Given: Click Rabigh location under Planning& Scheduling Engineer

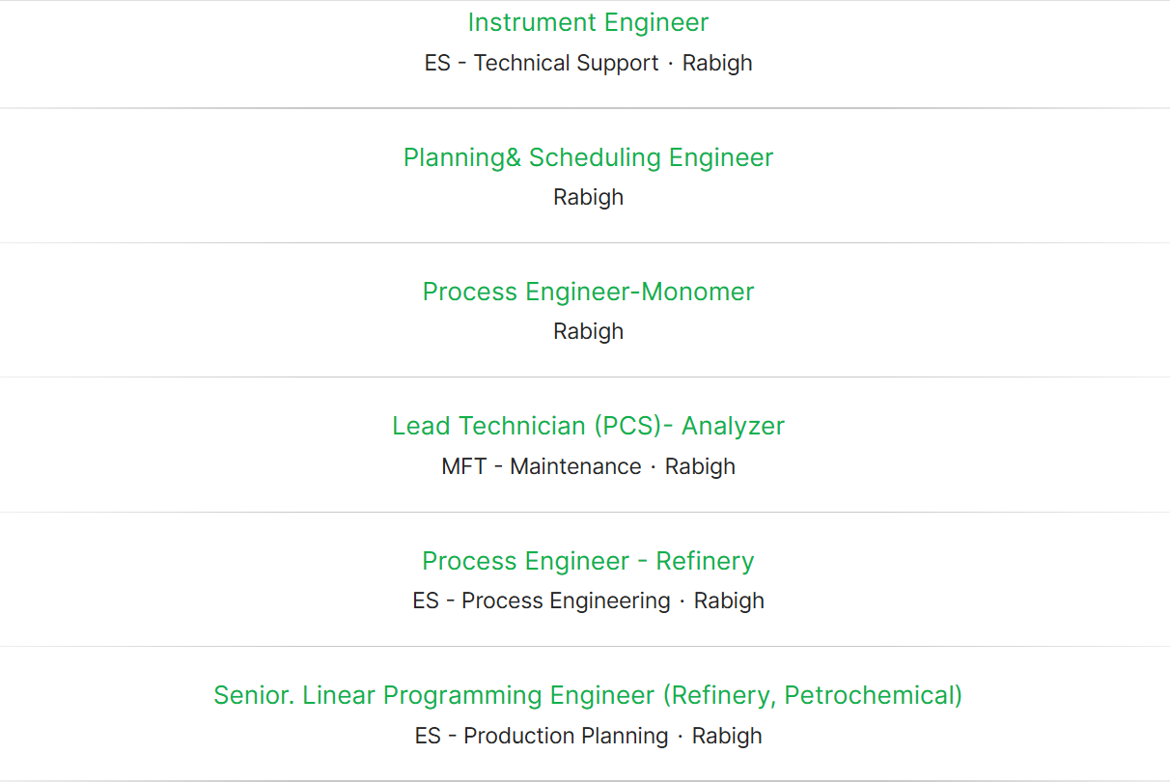Looking at the screenshot, I should (588, 197).
